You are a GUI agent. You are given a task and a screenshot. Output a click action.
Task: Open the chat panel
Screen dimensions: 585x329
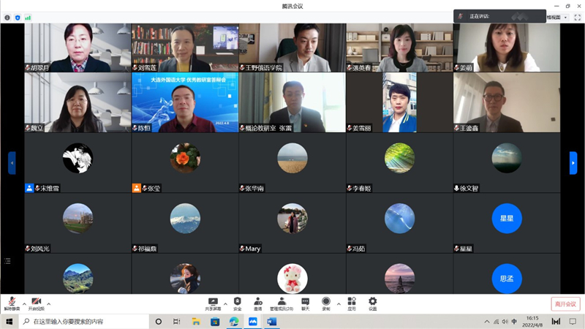306,303
